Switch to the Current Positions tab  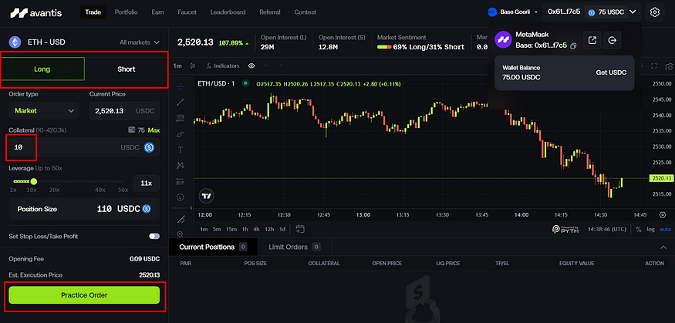pos(213,247)
